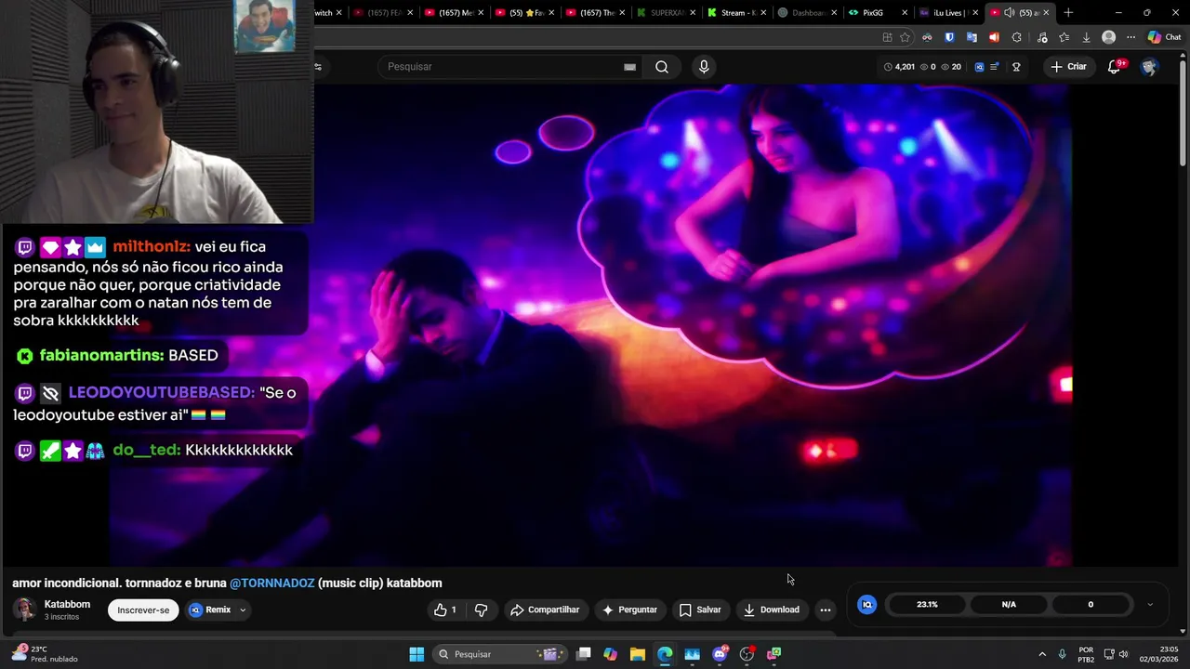The height and width of the screenshot is (669, 1190).
Task: Switch to the PixGG browser tab
Action: coord(875,13)
